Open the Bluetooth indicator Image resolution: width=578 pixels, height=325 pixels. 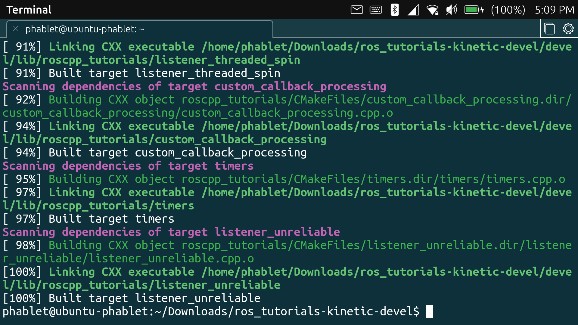pyautogui.click(x=394, y=10)
